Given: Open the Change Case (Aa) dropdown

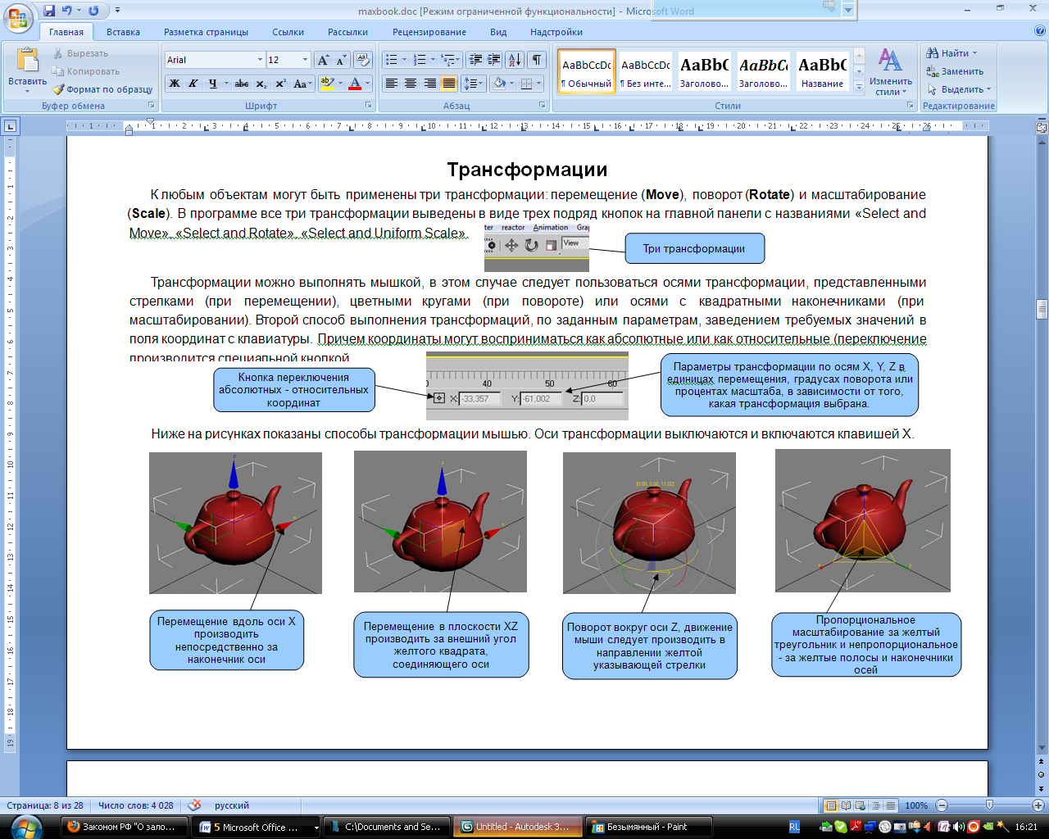Looking at the screenshot, I should [302, 84].
